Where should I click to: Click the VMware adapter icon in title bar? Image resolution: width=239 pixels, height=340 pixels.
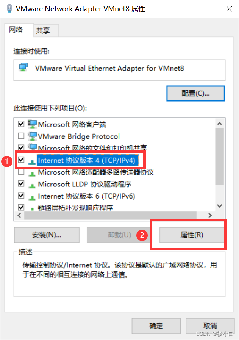[x=9, y=9]
